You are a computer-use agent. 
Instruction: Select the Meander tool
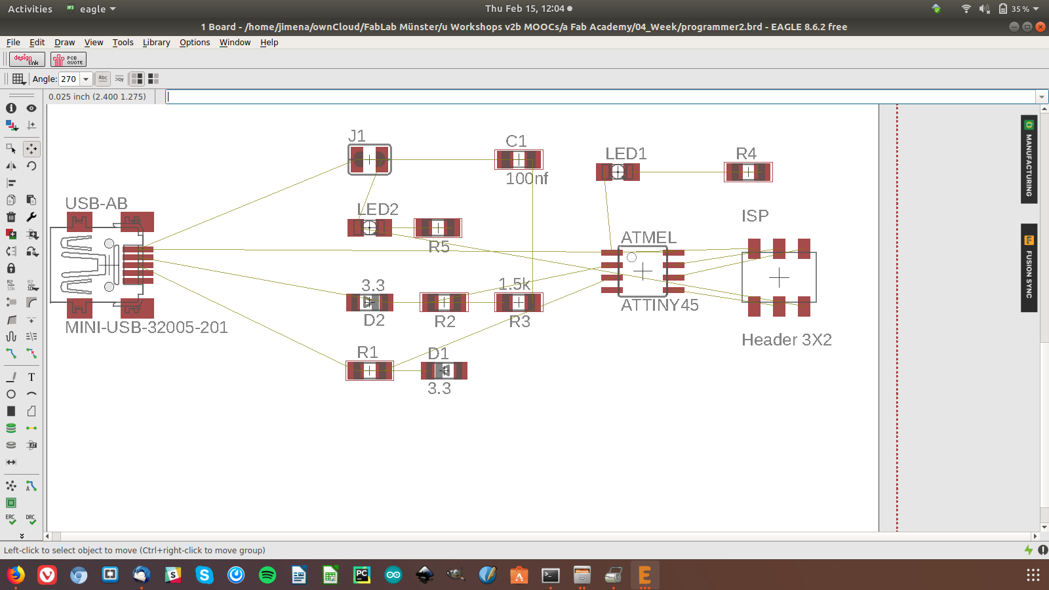coord(11,336)
